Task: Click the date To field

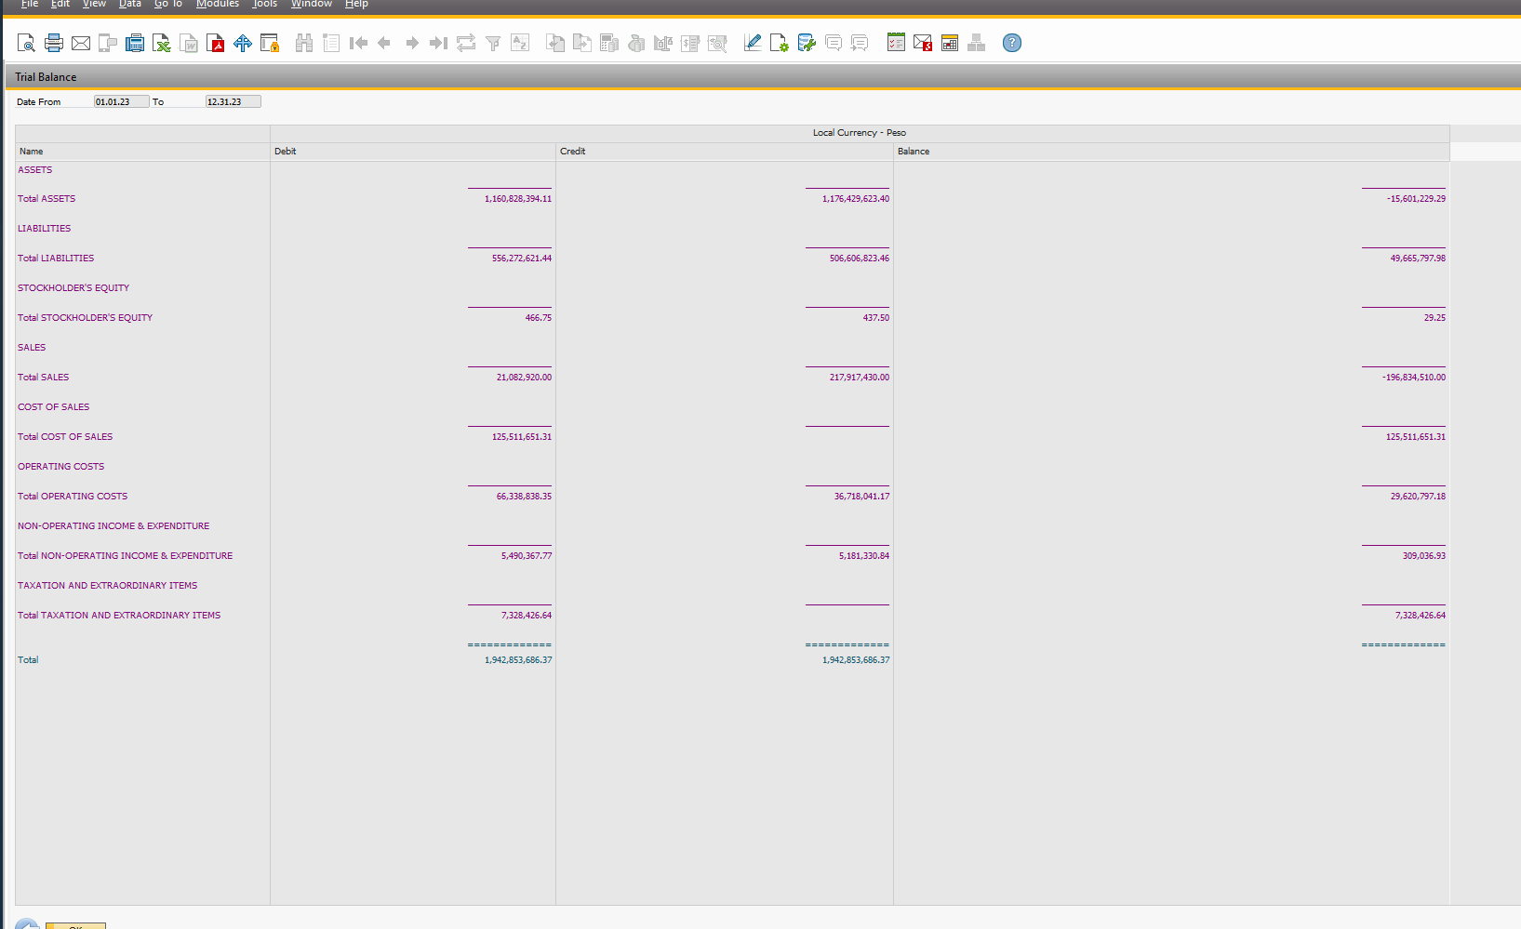Action: (233, 101)
